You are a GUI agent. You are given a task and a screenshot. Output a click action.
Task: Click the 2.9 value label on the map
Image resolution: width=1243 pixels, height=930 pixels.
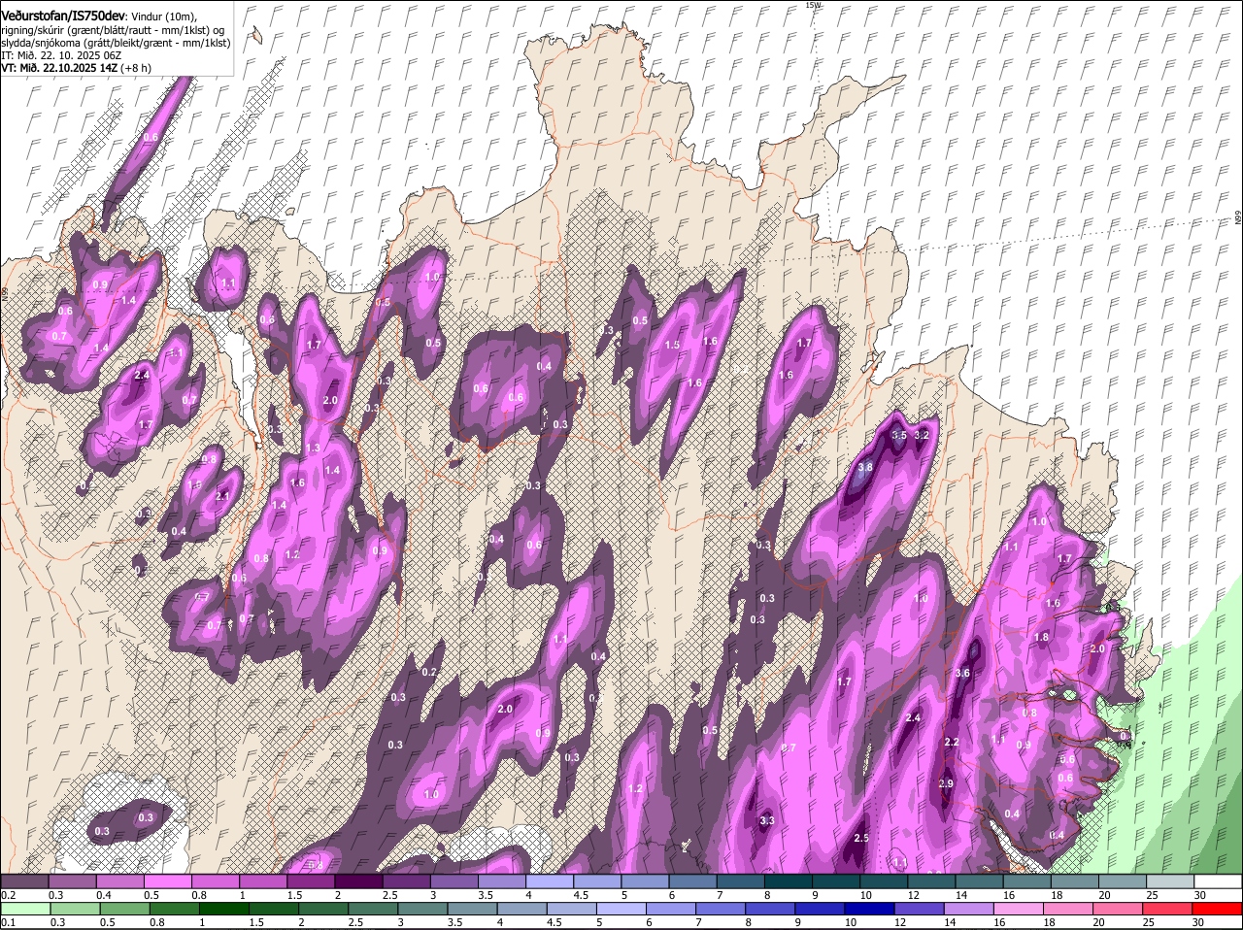(946, 784)
